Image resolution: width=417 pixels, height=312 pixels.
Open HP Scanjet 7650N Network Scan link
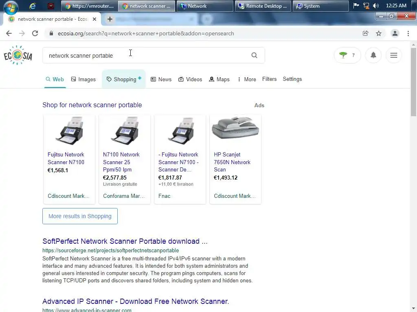[232, 162]
